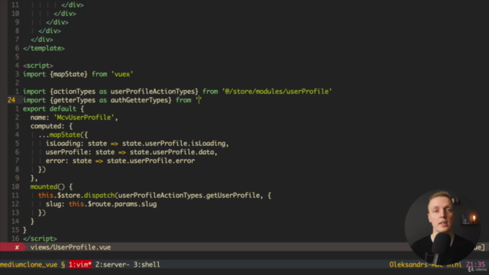Click isLoading key in mapState
The height and width of the screenshot is (275, 489).
63,144
